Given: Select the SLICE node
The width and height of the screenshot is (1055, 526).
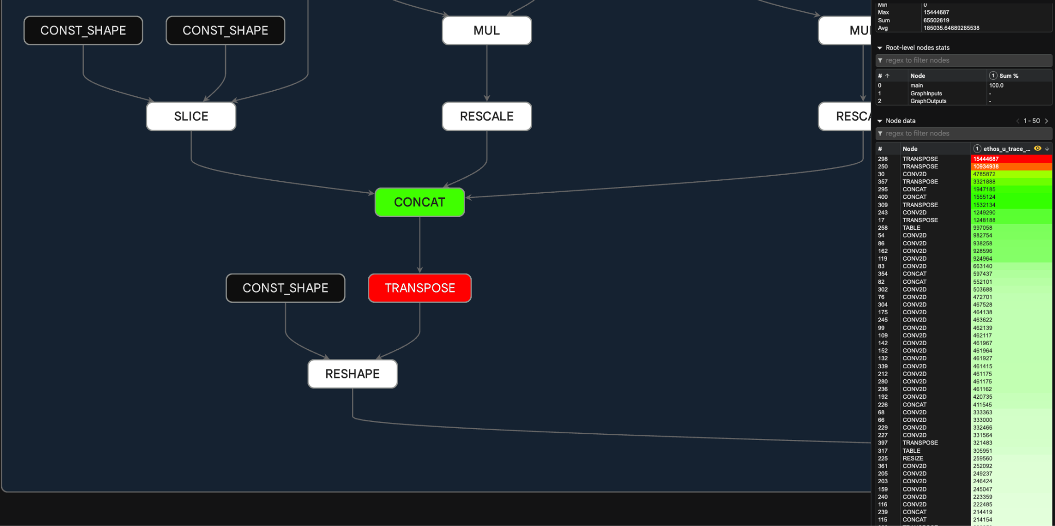Looking at the screenshot, I should click(x=191, y=116).
